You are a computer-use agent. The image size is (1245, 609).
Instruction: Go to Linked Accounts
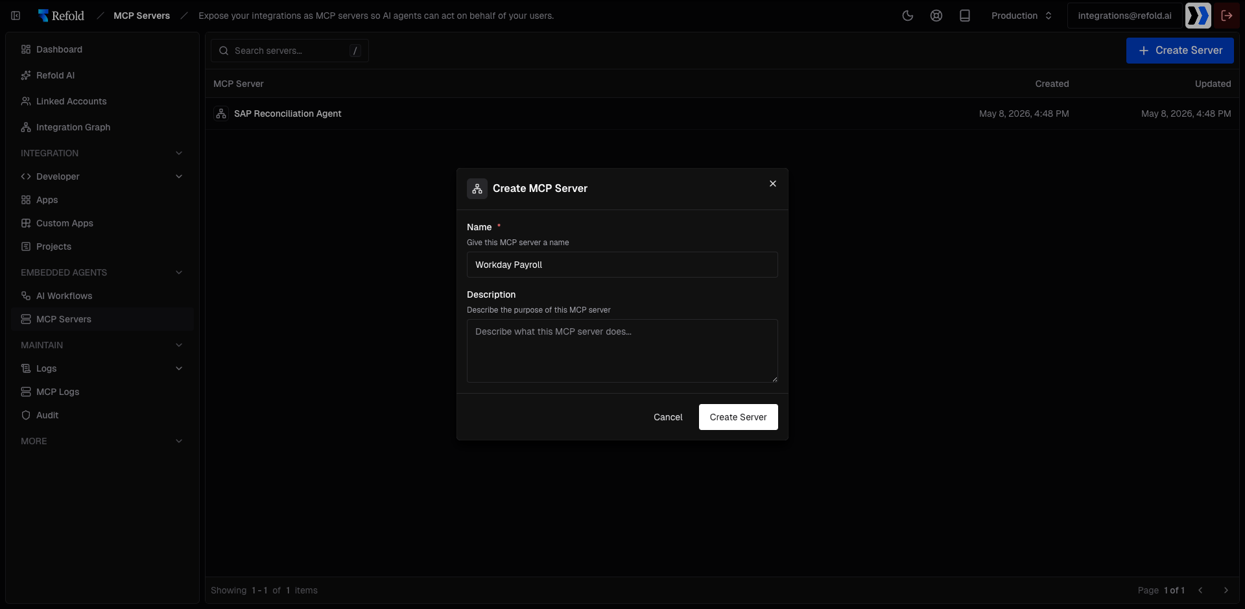coord(102,101)
